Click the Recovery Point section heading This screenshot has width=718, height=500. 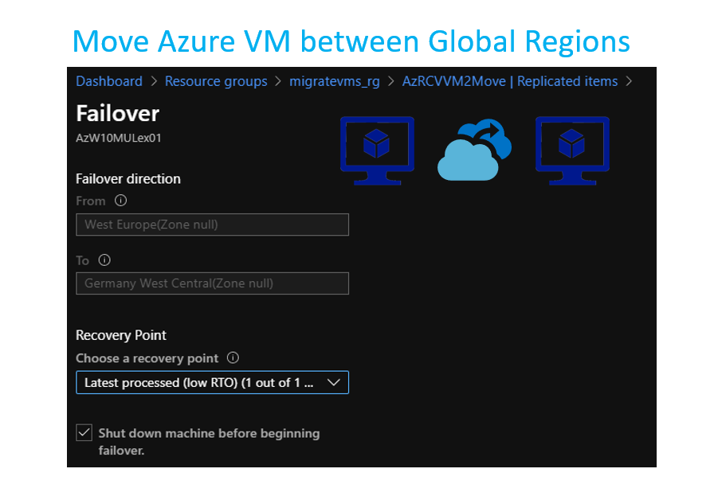[x=121, y=335]
